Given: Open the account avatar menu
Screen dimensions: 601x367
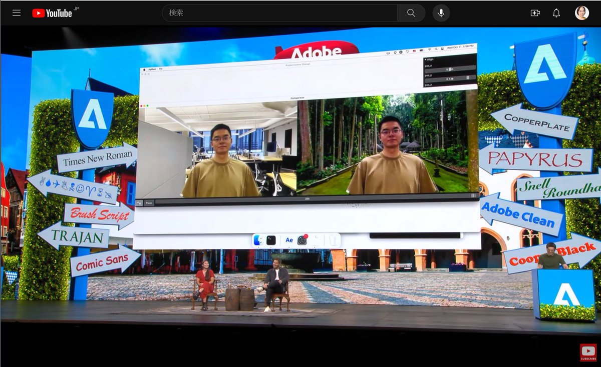Looking at the screenshot, I should pos(582,13).
